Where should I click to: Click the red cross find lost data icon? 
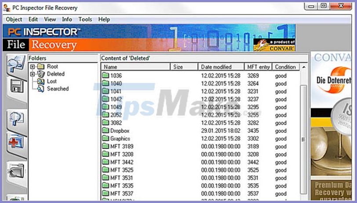click(x=16, y=141)
